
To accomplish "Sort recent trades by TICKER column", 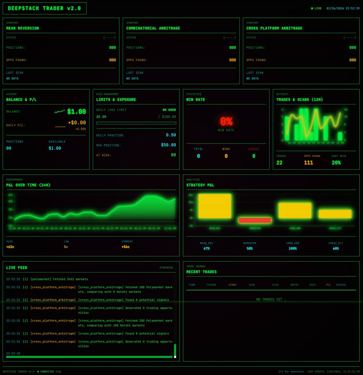I will [211, 285].
